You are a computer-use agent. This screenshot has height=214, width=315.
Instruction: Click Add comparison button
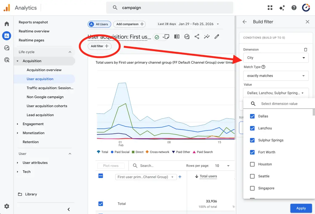[130, 24]
